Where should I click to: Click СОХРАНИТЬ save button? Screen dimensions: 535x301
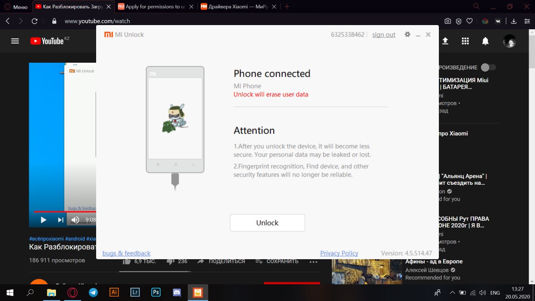point(277,261)
